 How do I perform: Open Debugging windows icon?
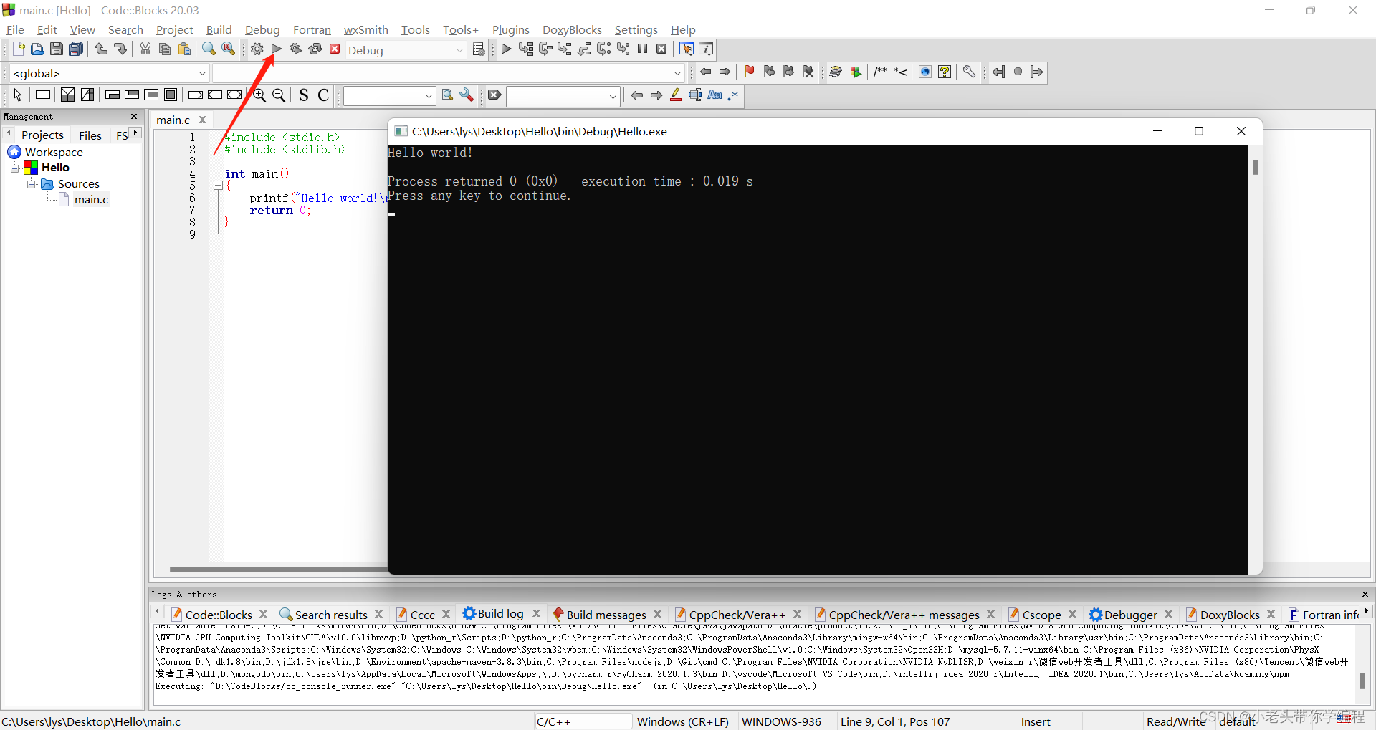tap(687, 49)
